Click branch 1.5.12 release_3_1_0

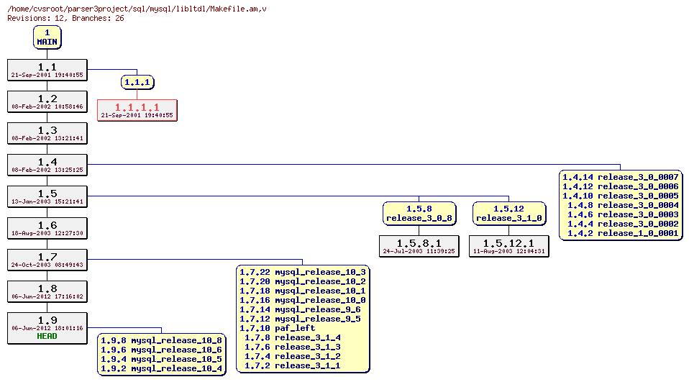coord(509,214)
